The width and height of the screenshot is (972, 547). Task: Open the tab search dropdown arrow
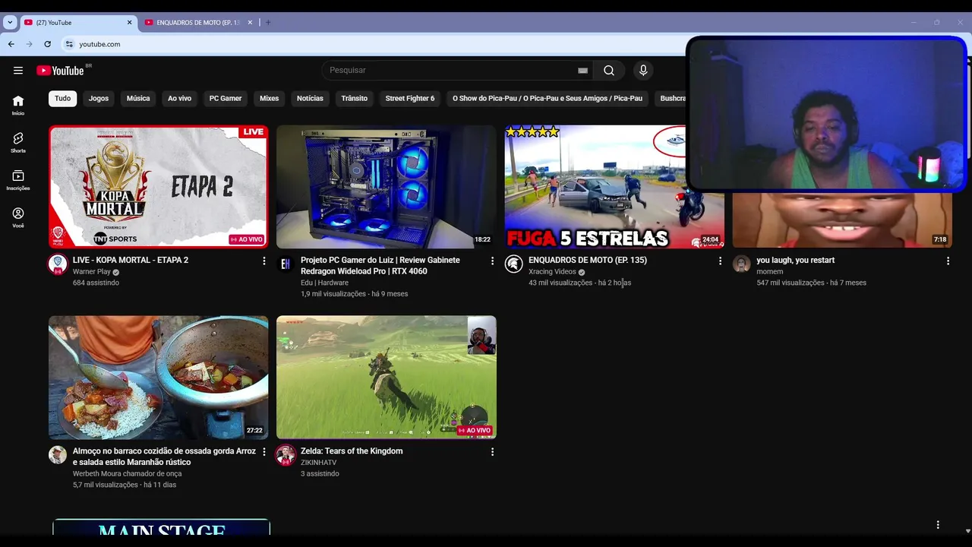(10, 23)
